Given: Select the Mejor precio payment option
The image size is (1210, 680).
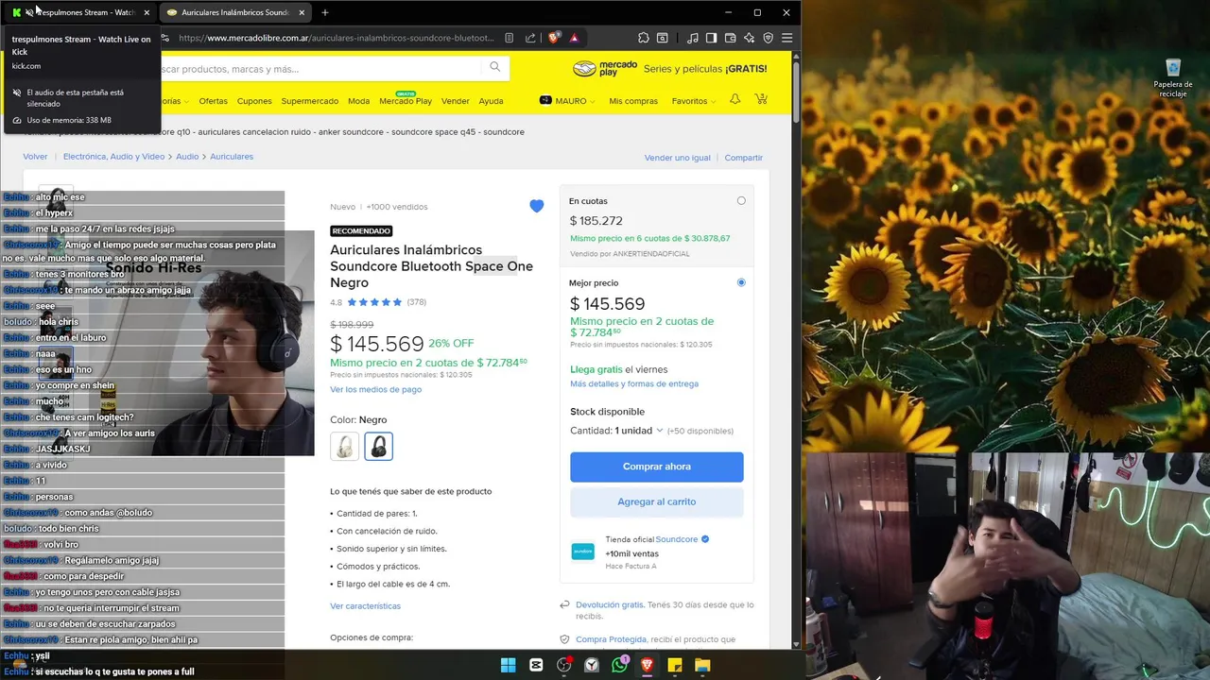Looking at the screenshot, I should point(741,282).
